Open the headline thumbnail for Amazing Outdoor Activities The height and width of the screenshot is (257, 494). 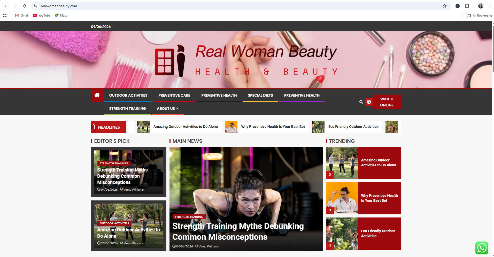pos(143,127)
